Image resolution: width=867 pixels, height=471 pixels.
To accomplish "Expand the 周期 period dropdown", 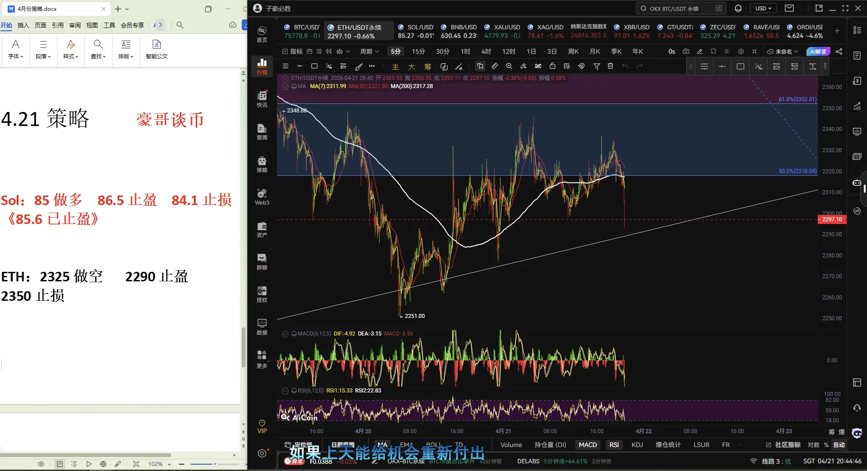I will (369, 51).
